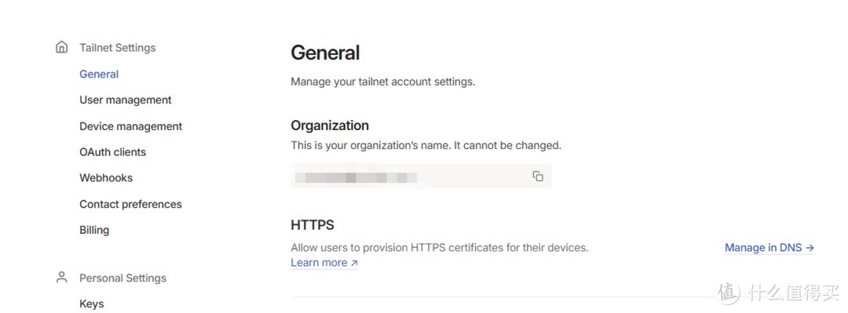
Task: Click the Tailnet Settings section header
Action: (x=117, y=48)
